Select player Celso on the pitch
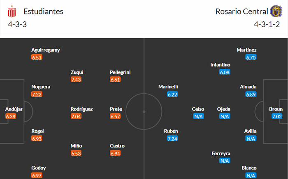288x179 pixels. [x=198, y=109]
